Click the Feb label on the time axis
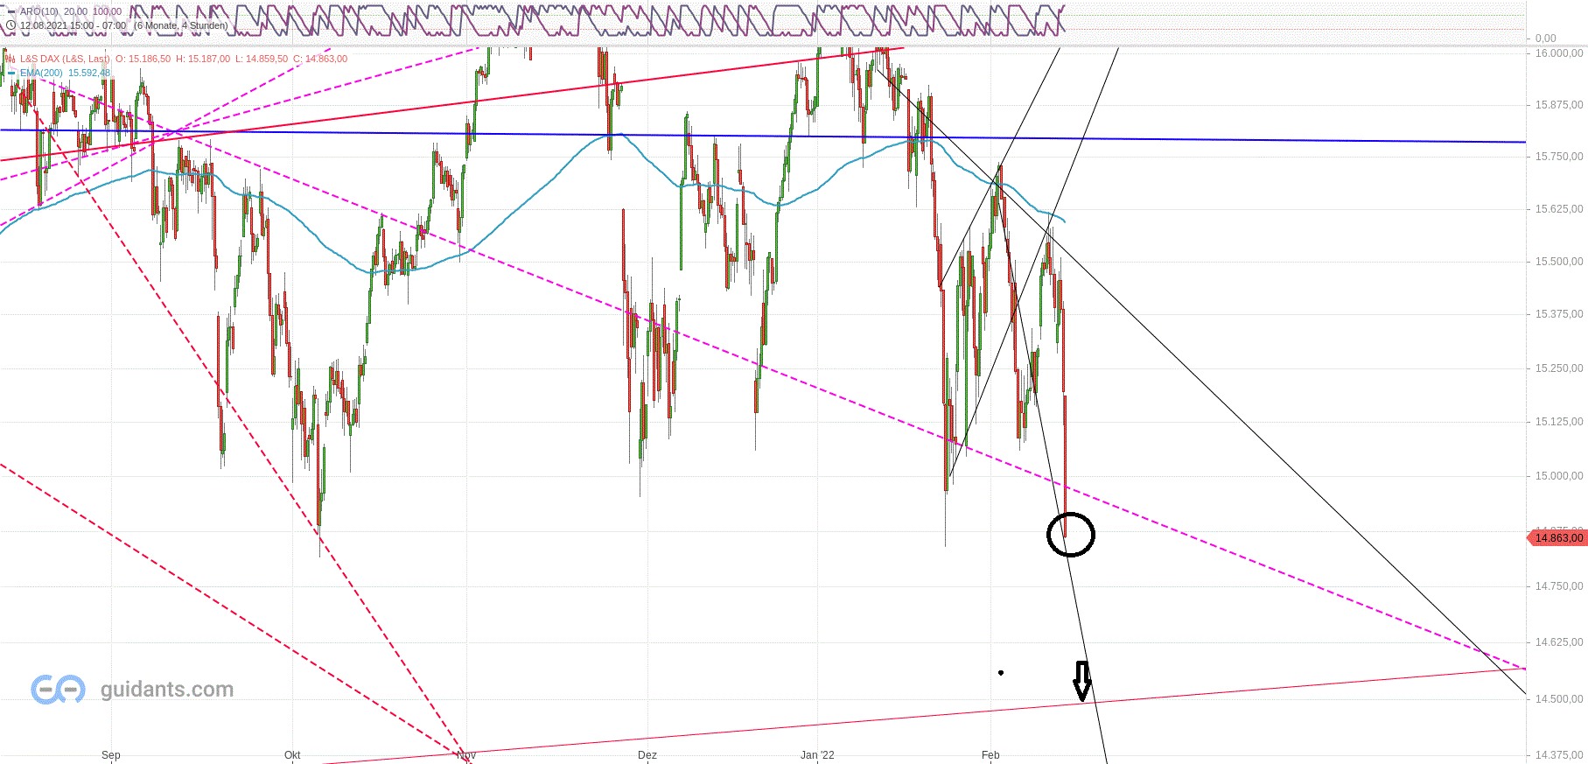Screen dimensions: 1588x764 (990, 755)
